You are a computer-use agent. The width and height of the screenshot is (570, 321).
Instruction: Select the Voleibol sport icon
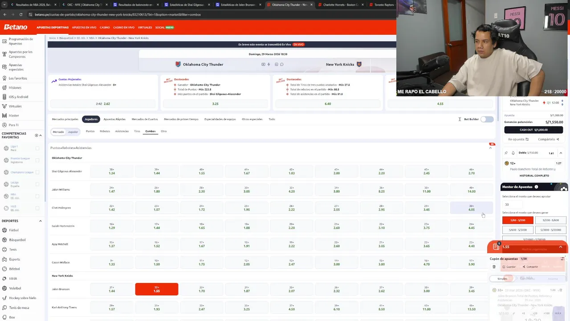tap(4, 288)
